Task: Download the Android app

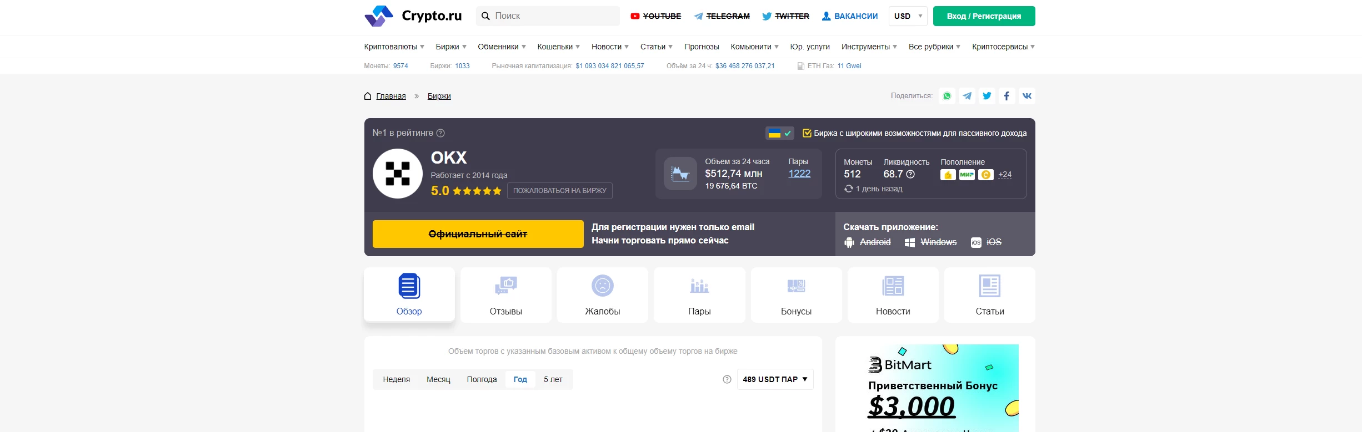Action: point(867,242)
